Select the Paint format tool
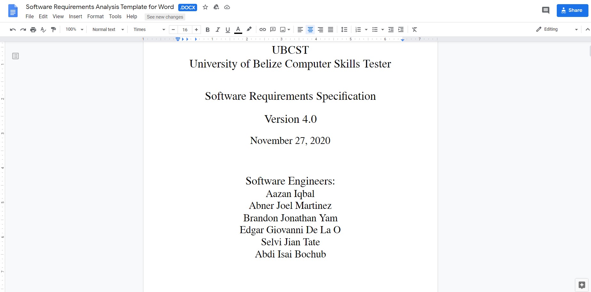Image resolution: width=591 pixels, height=292 pixels. click(53, 29)
